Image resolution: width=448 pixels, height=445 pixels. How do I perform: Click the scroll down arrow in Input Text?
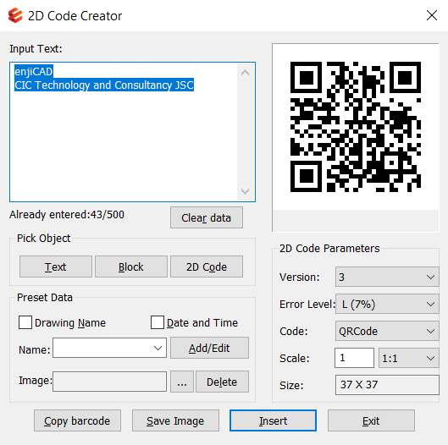(x=245, y=191)
